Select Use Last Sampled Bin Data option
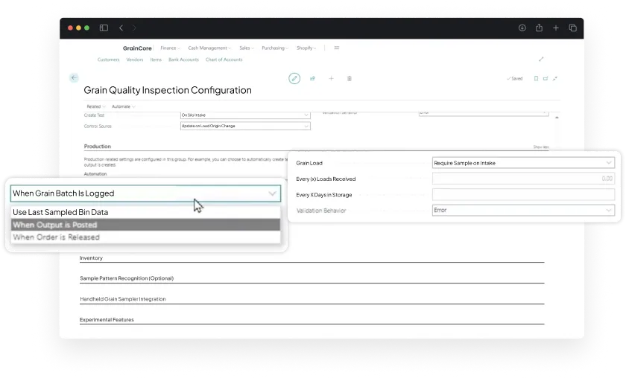Image resolution: width=626 pixels, height=378 pixels. (60, 212)
